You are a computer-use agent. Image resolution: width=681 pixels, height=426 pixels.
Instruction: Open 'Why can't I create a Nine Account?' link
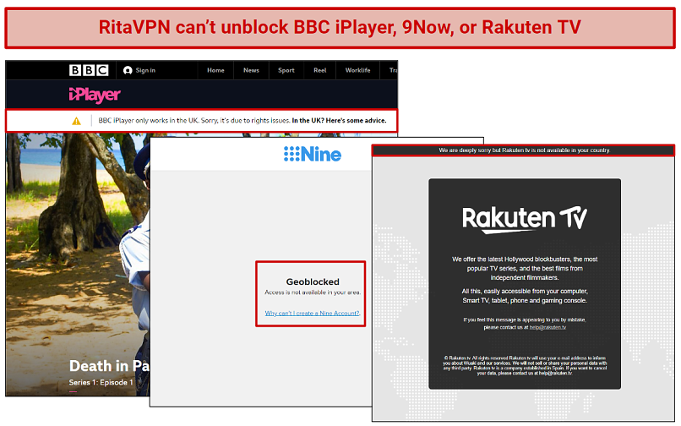click(313, 313)
